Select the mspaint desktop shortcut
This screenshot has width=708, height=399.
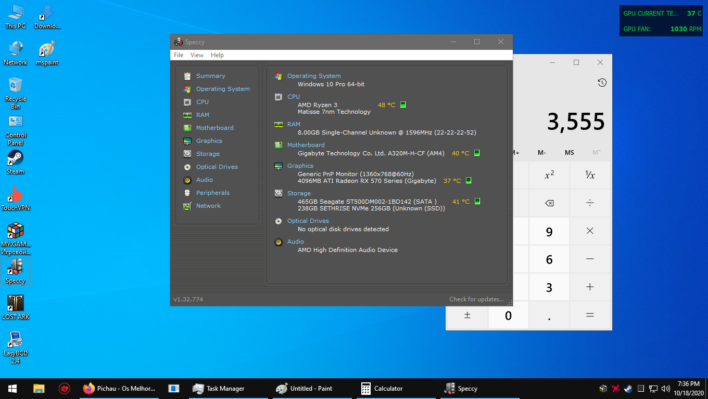point(47,53)
